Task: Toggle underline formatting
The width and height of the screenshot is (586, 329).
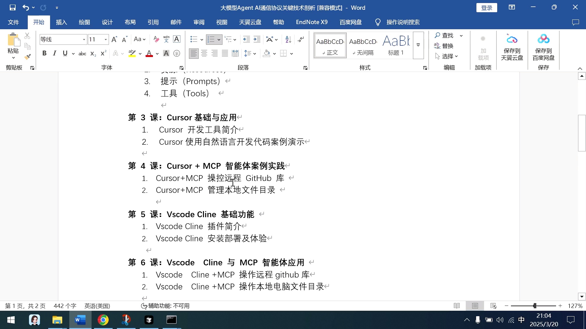Action: [x=65, y=53]
